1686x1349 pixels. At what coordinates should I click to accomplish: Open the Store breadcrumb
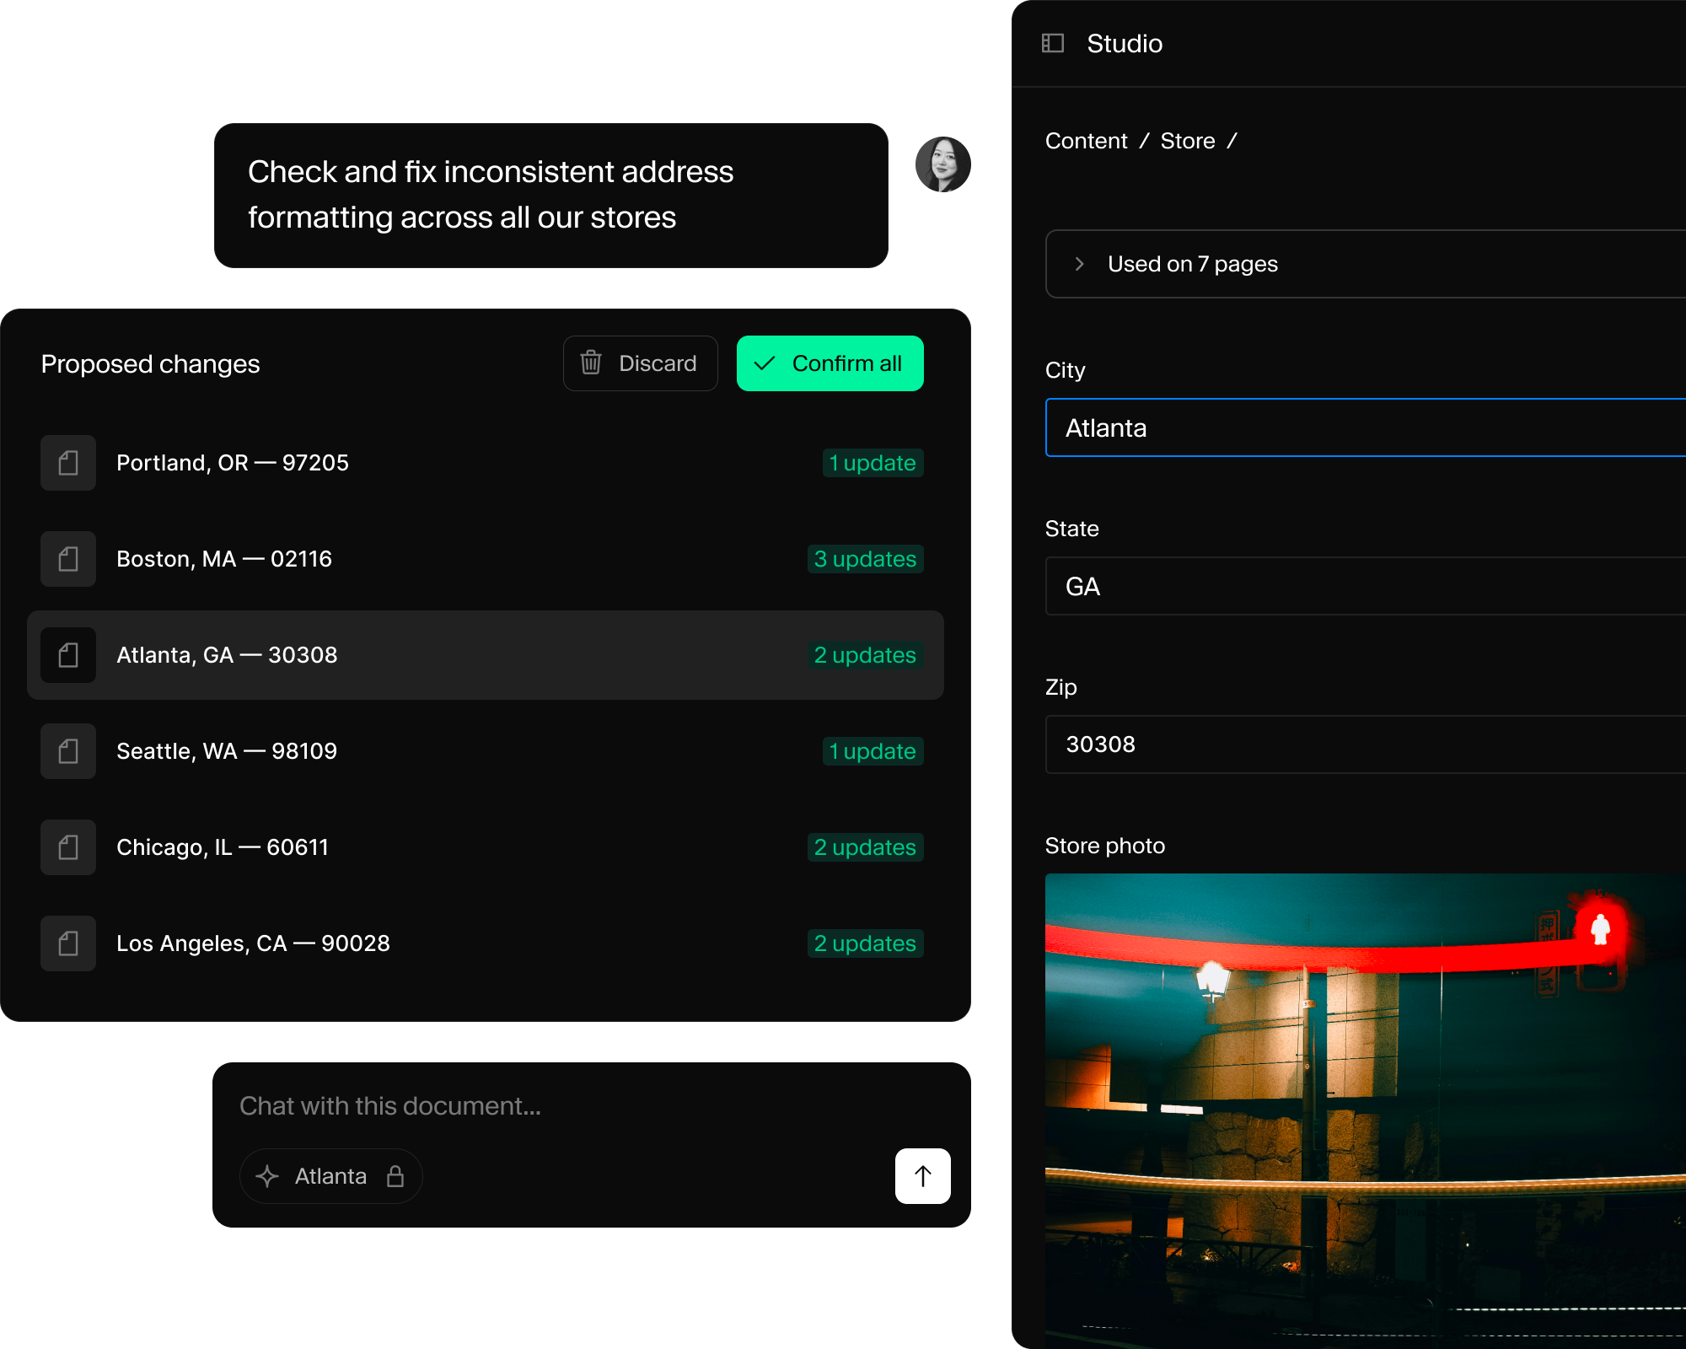1187,141
